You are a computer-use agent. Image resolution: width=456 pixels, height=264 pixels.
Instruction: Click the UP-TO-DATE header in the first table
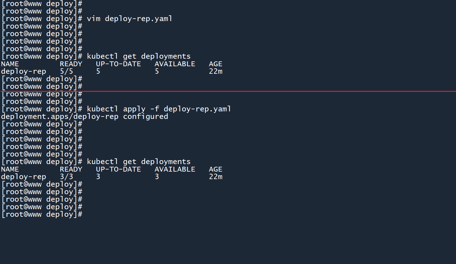click(x=118, y=64)
